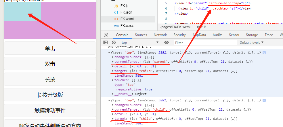Viewport: 283px width, 127px height.
Task: Switch to the Sources tab
Action: 141,35
